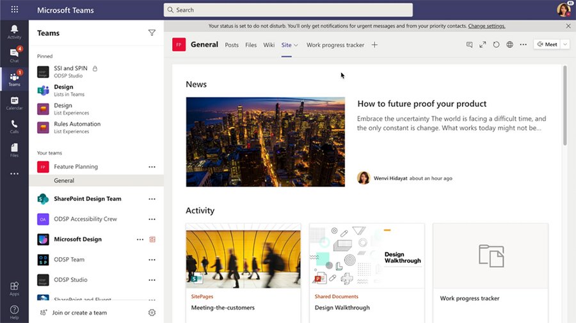
Task: Click the Shared Documents label on card
Action: (337, 297)
